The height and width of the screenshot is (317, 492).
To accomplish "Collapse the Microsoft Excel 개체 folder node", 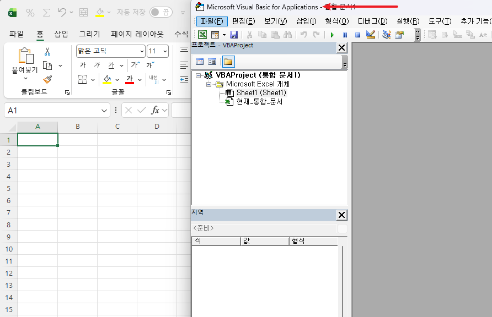I will [208, 84].
